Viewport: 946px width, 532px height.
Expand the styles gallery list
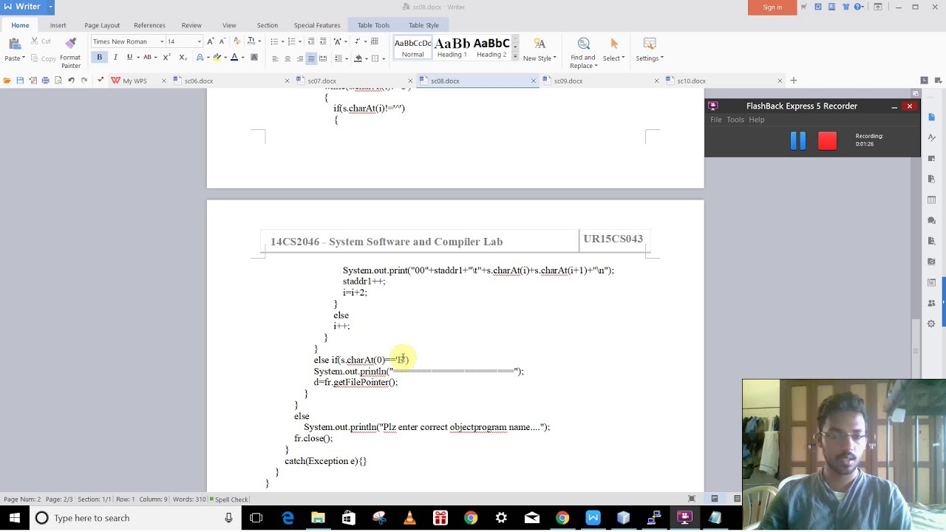coord(515,56)
